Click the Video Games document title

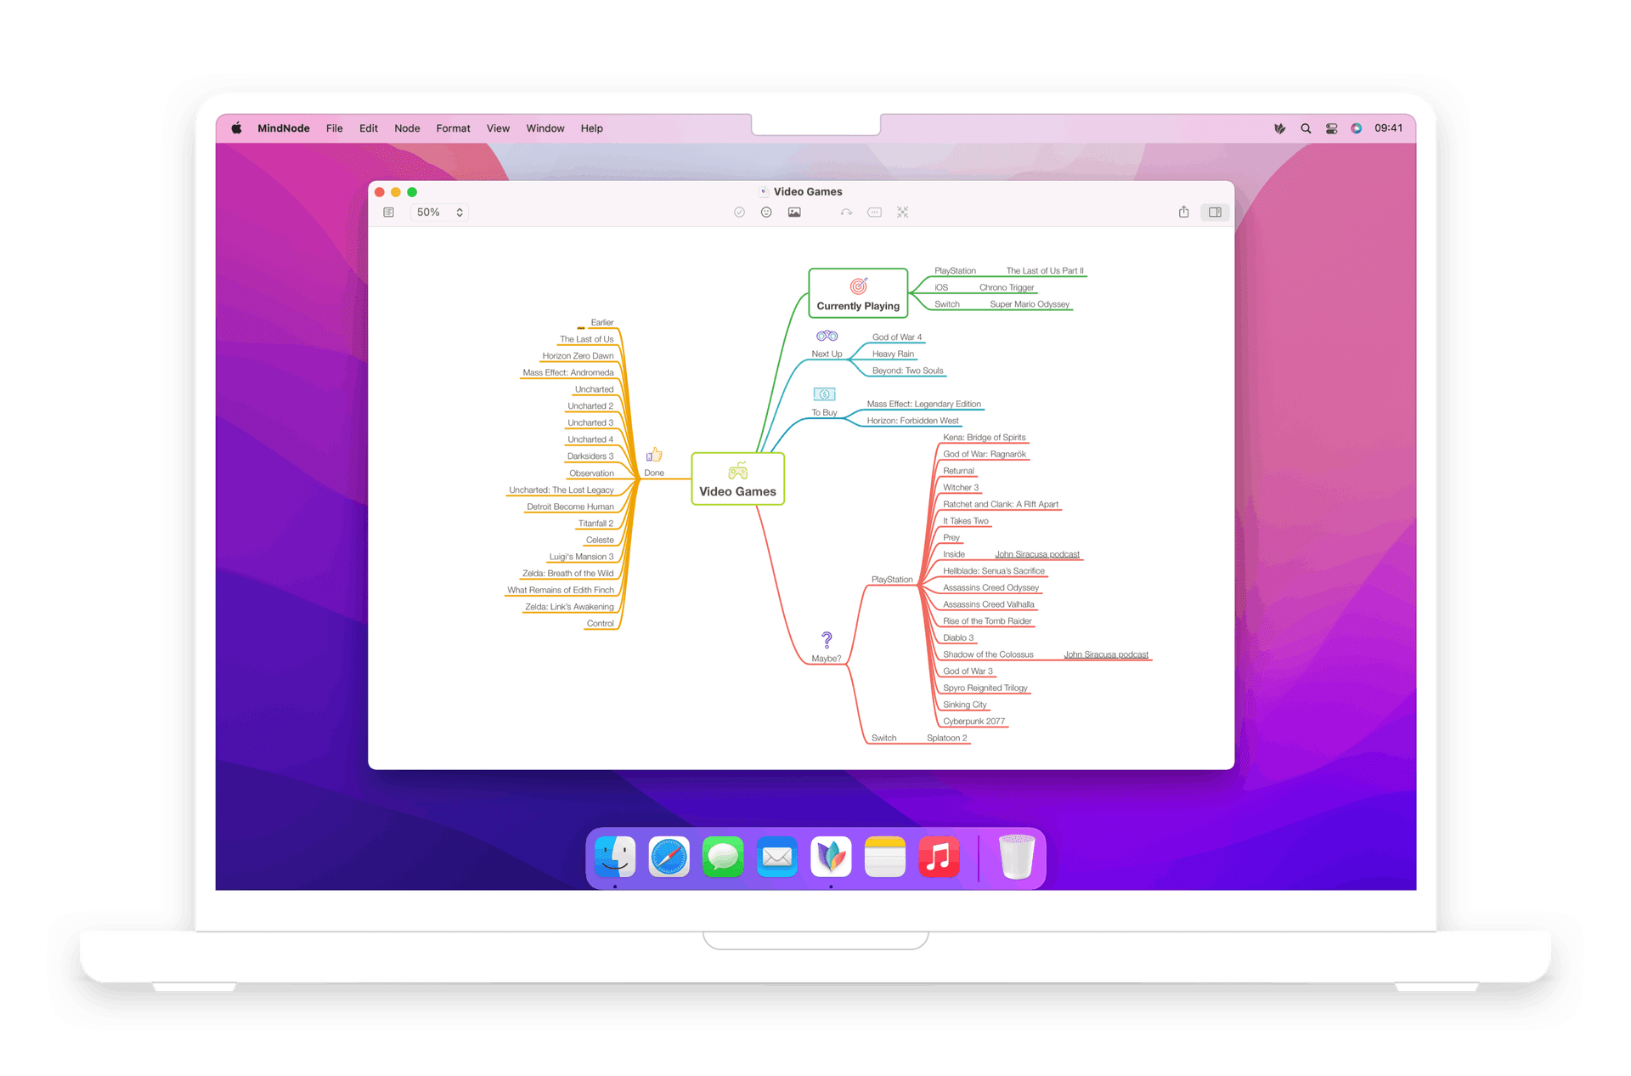point(807,192)
